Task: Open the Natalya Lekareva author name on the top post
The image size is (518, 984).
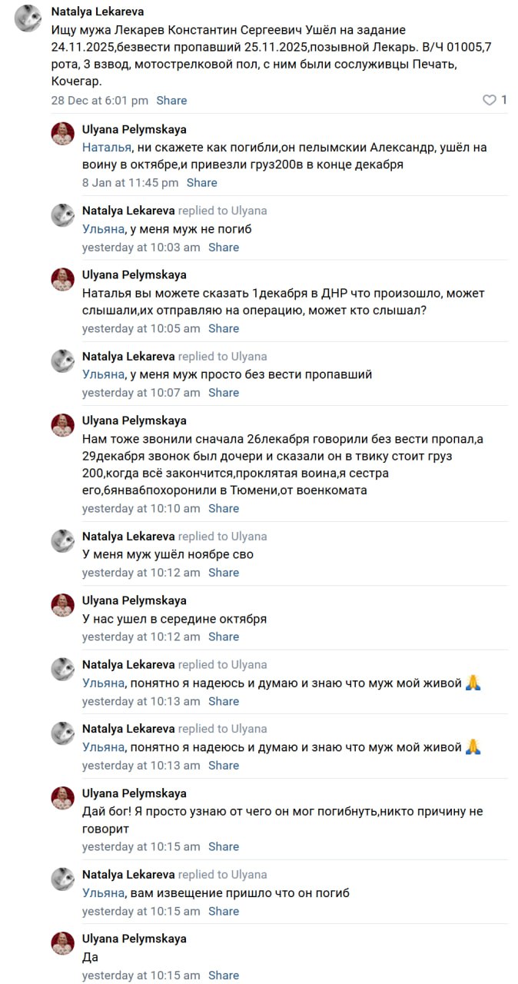Action: click(97, 12)
